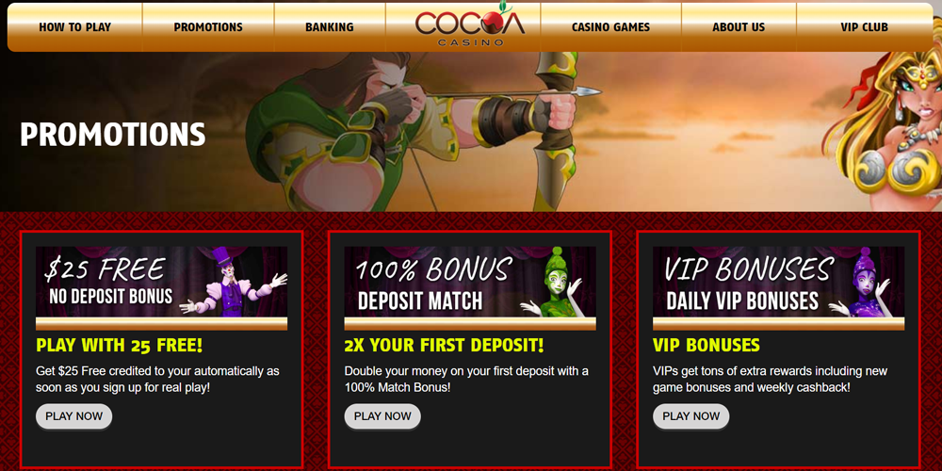This screenshot has height=471, width=942.
Task: Go to the Banking page
Action: tap(329, 27)
